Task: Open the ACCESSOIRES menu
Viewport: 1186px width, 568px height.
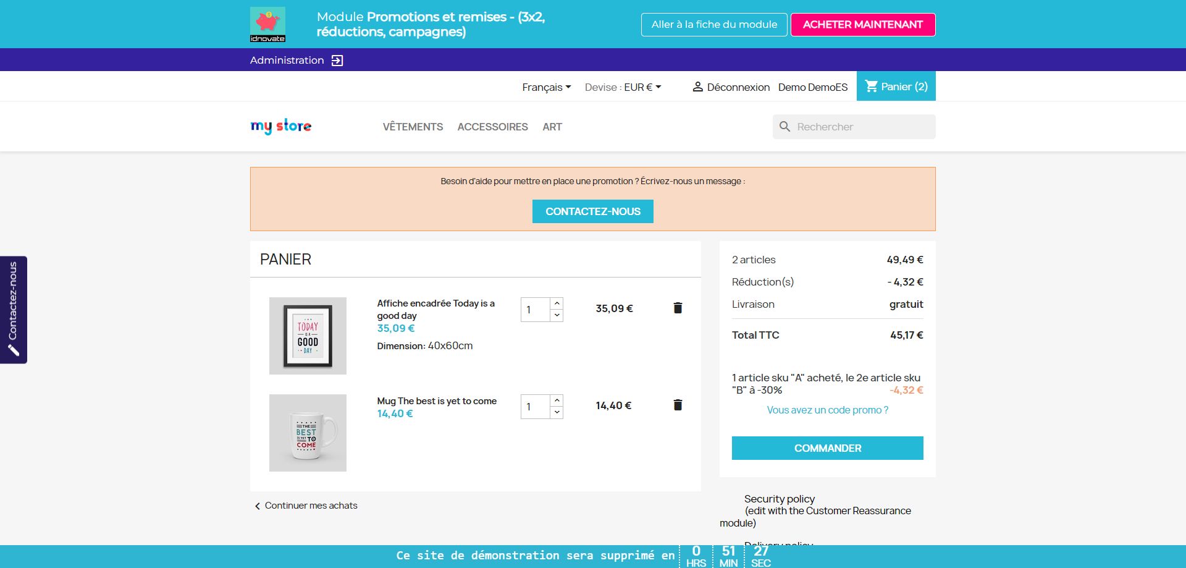Action: pos(492,127)
